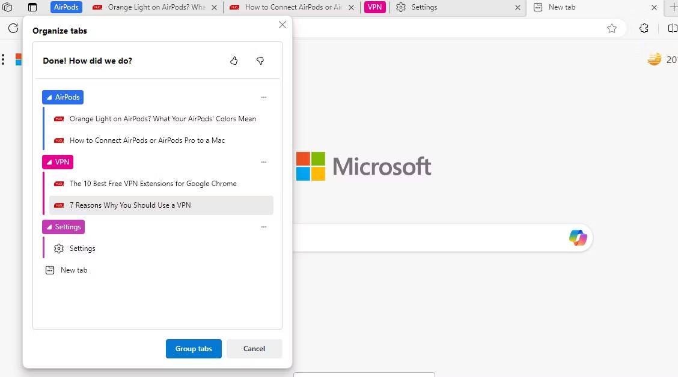
Task: Click the thumbs down feedback icon
Action: pyautogui.click(x=260, y=61)
